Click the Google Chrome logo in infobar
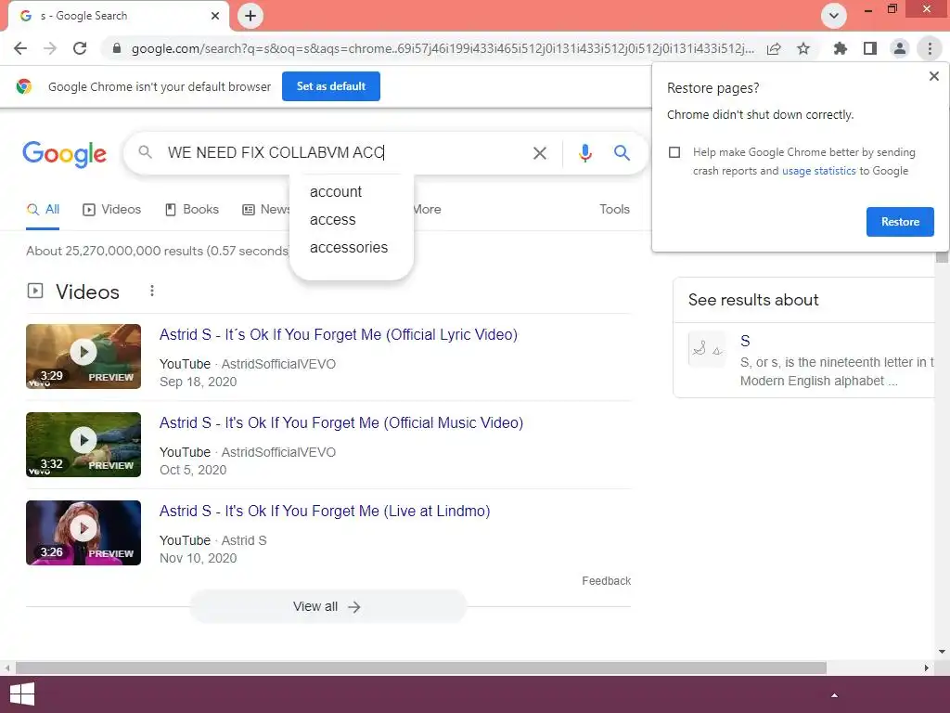 point(24,86)
